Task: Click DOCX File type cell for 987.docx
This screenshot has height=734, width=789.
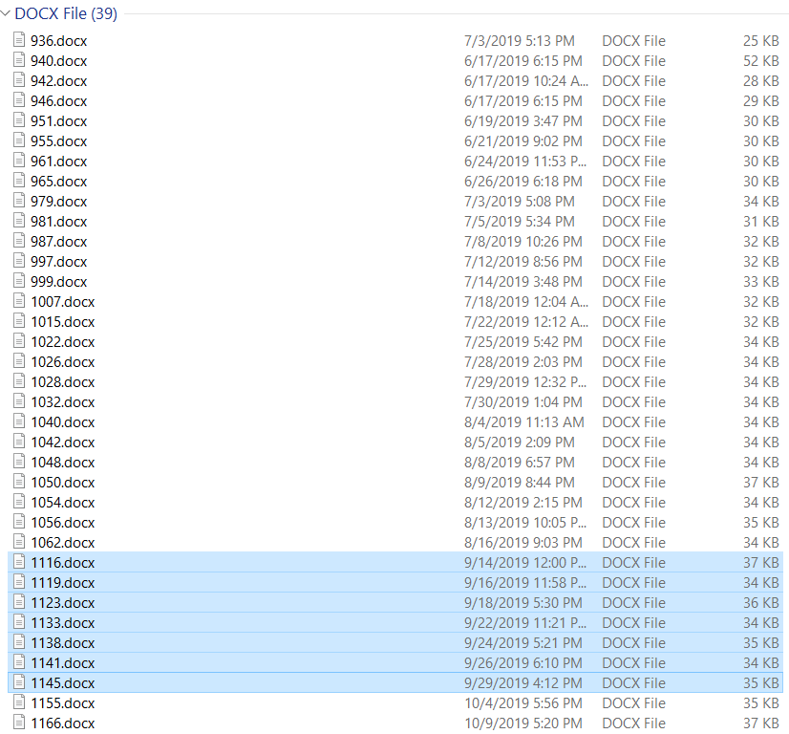Action: [x=633, y=241]
